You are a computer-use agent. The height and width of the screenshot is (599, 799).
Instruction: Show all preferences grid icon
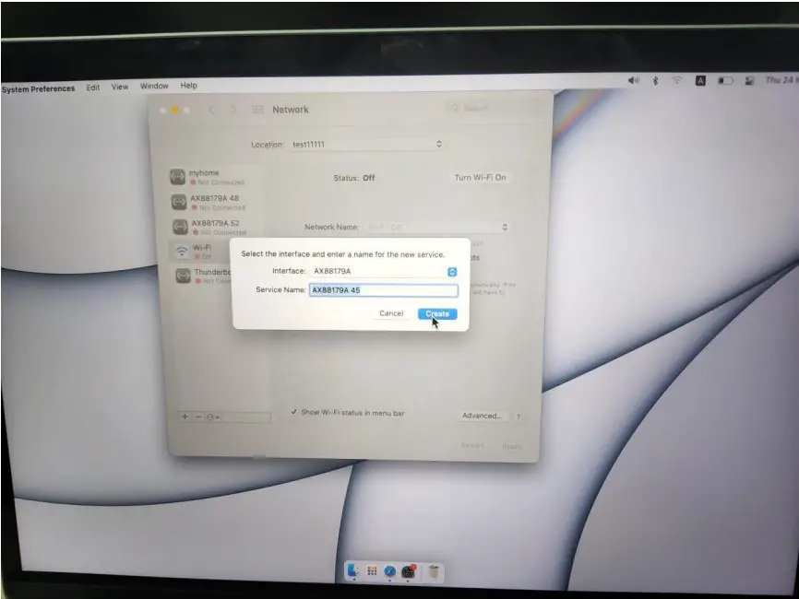pyautogui.click(x=257, y=110)
